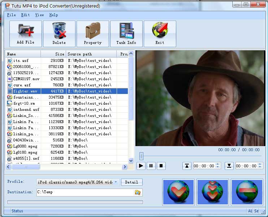The height and width of the screenshot is (217, 268).
Task: Play the video preview
Action: click(141, 166)
